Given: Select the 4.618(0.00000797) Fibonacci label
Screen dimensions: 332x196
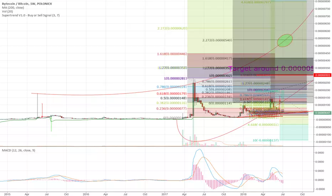Looking at the screenshot, I should click(x=256, y=2).
